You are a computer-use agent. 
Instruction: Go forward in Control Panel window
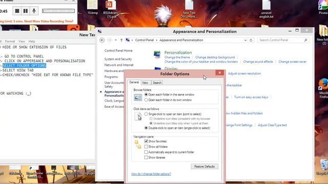[109, 40]
